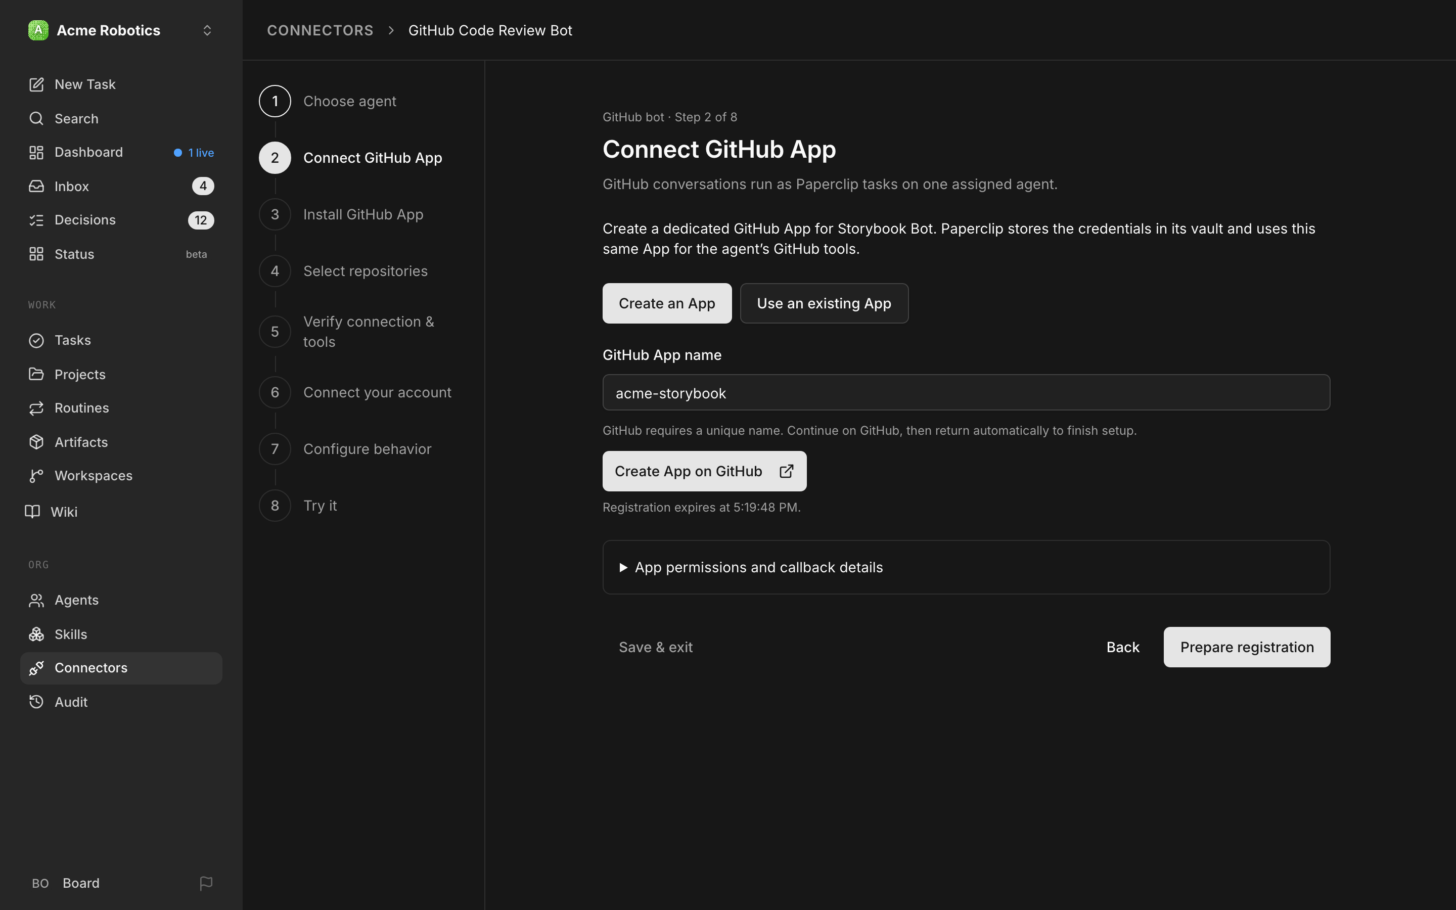Select step 7 Configure behavior

[345, 449]
